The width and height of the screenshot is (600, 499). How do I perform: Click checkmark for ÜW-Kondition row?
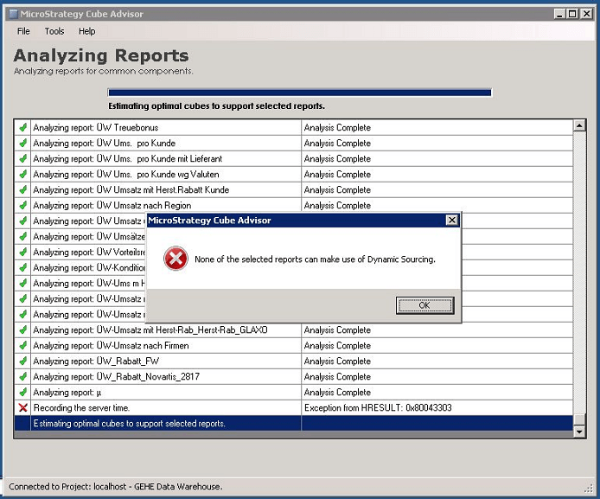[23, 267]
